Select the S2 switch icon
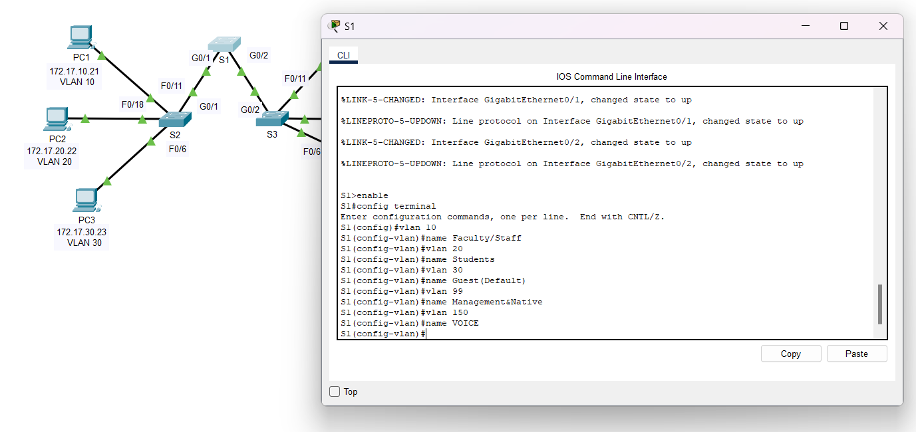This screenshot has width=916, height=432. 174,120
